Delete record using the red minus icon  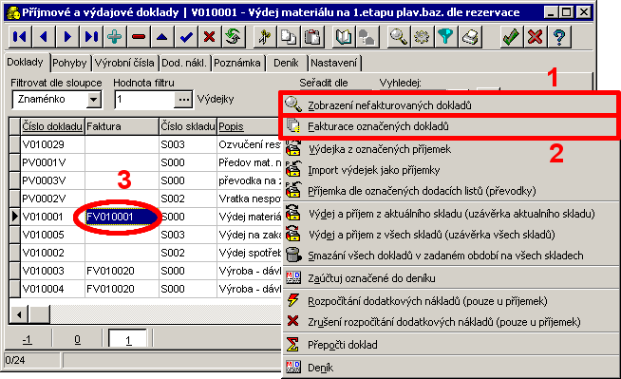[x=139, y=37]
